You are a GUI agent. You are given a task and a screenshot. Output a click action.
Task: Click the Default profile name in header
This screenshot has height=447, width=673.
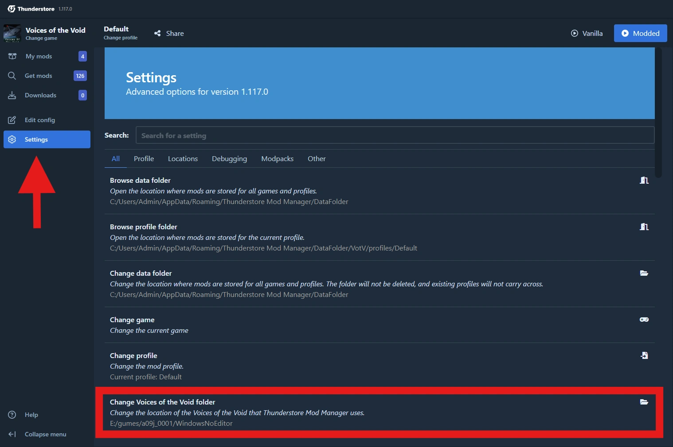click(x=116, y=29)
